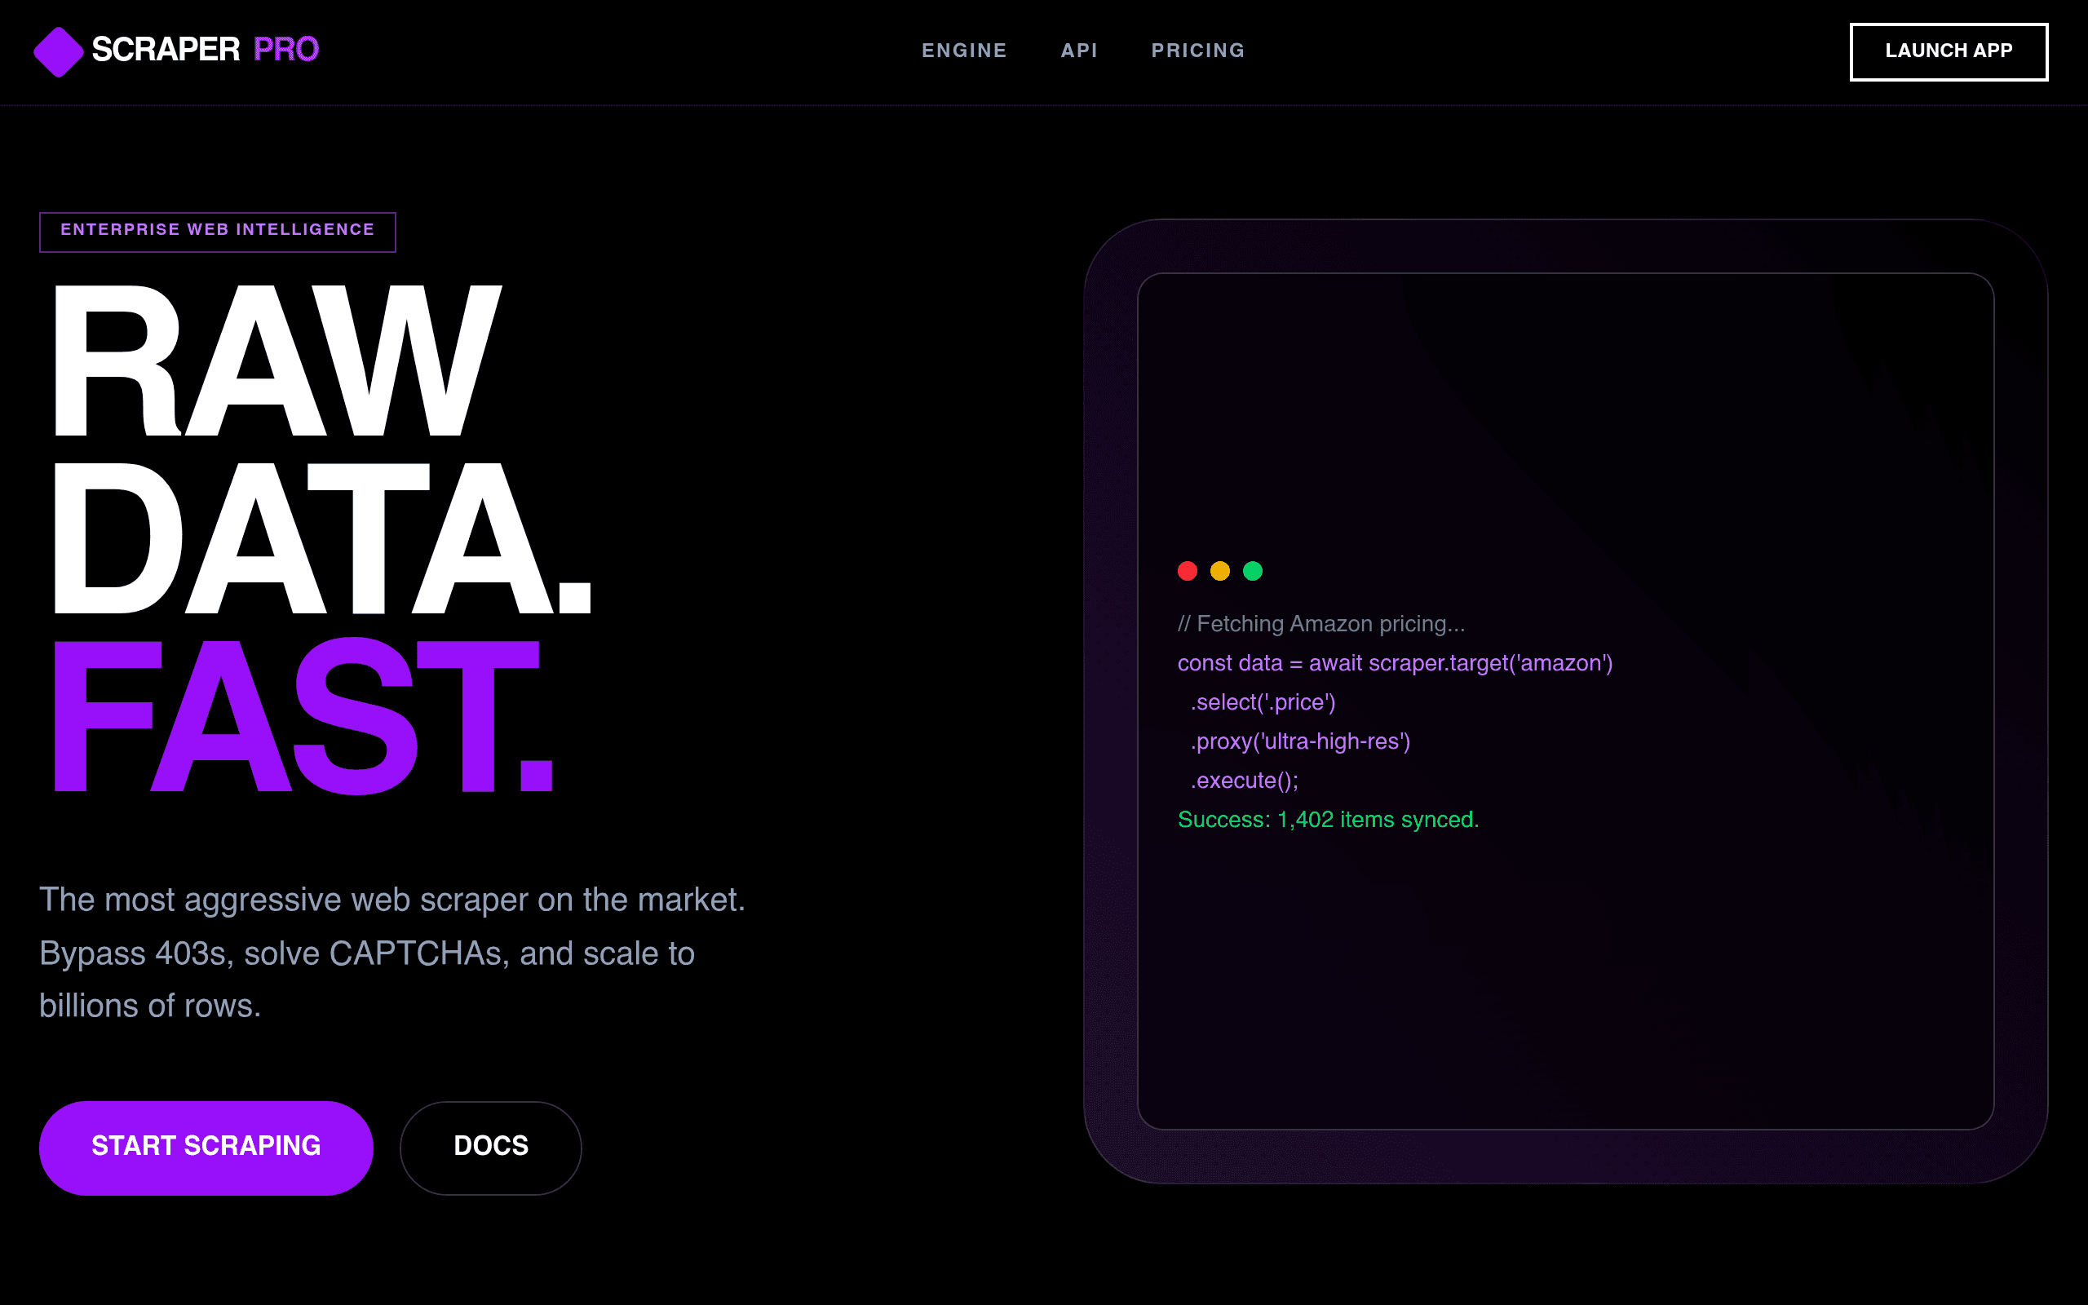Click 'Success: 1,402 items synced.' message

1328,820
